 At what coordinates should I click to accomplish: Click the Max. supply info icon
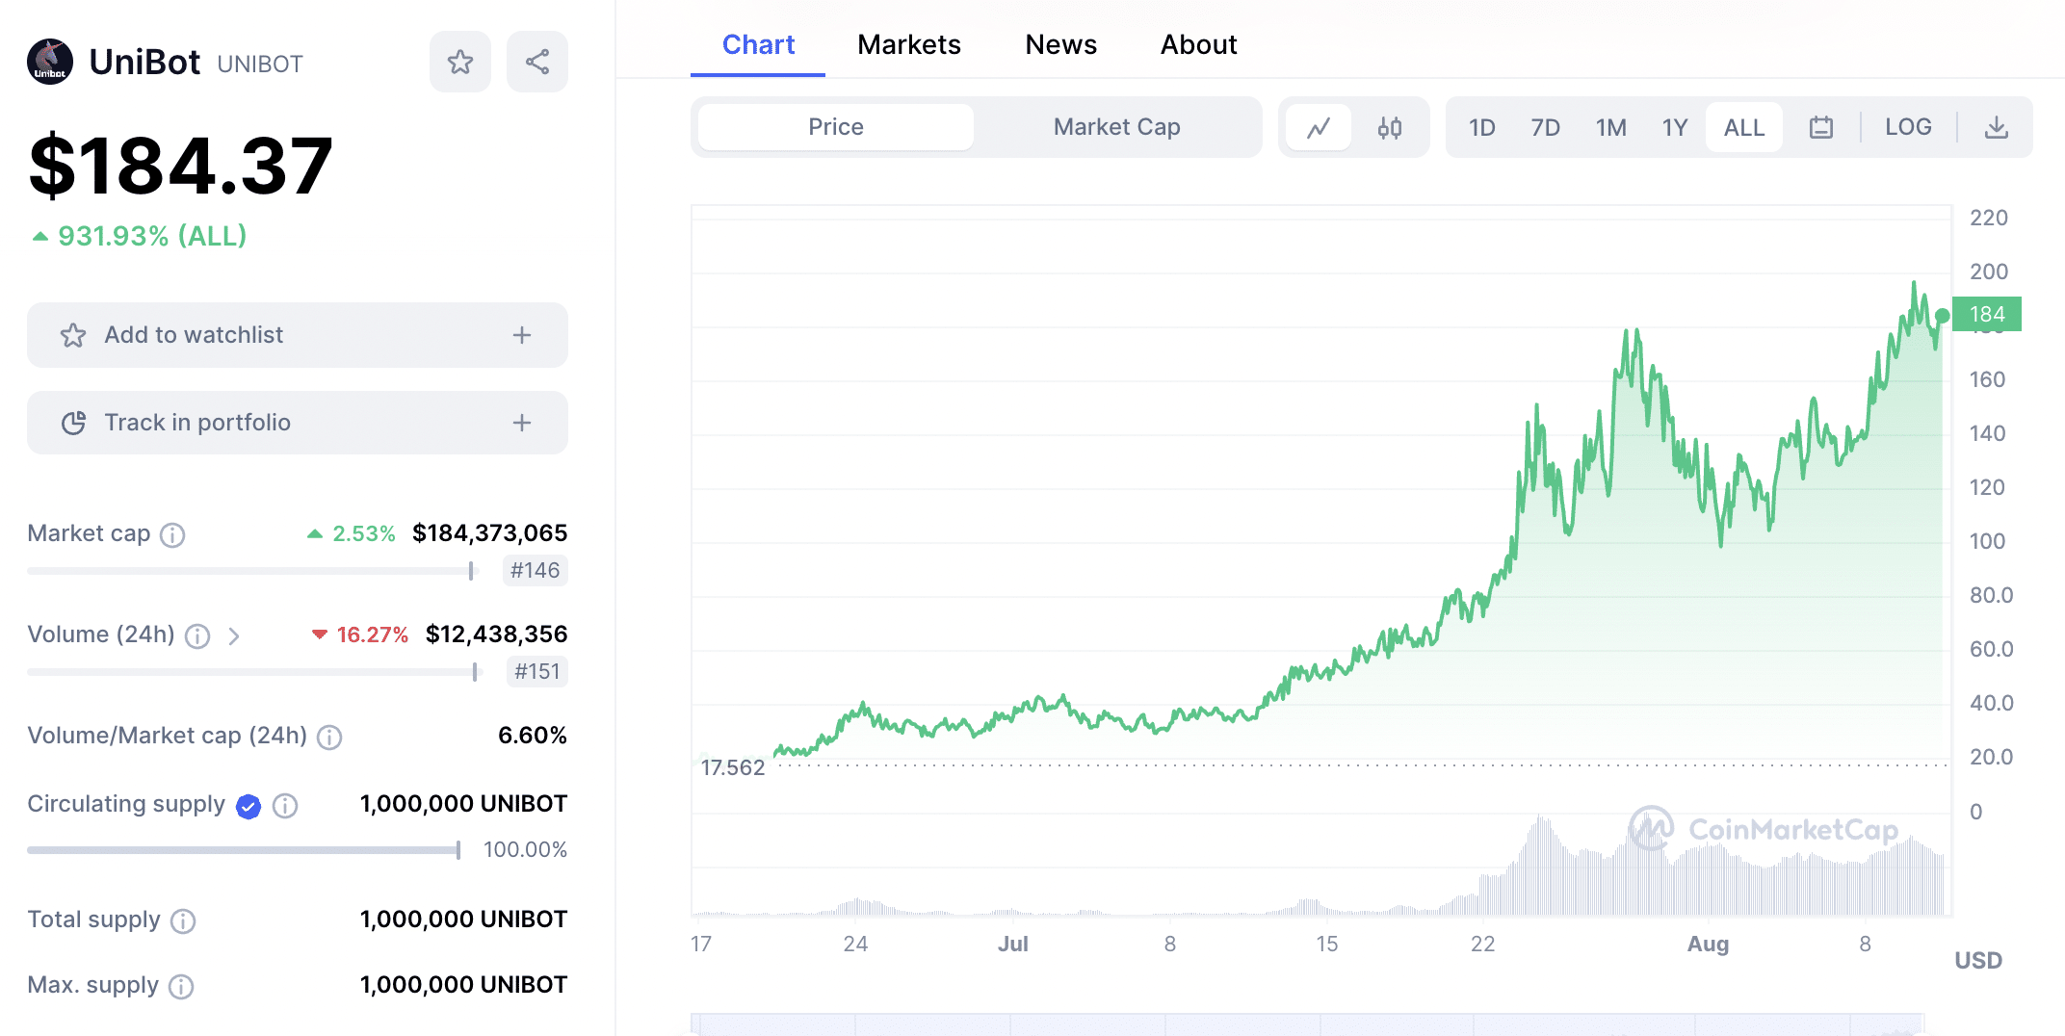coord(181,986)
